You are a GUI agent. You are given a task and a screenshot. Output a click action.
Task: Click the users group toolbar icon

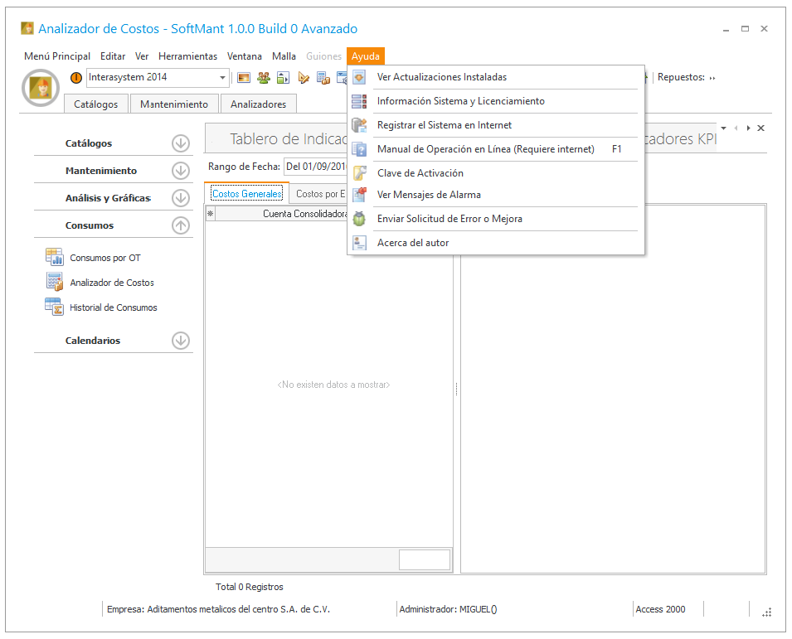(x=264, y=78)
